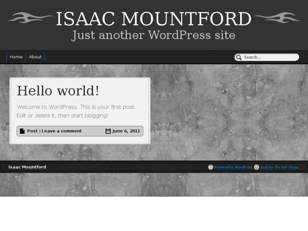
Task: Open the About page in the menu
Action: pyautogui.click(x=35, y=57)
